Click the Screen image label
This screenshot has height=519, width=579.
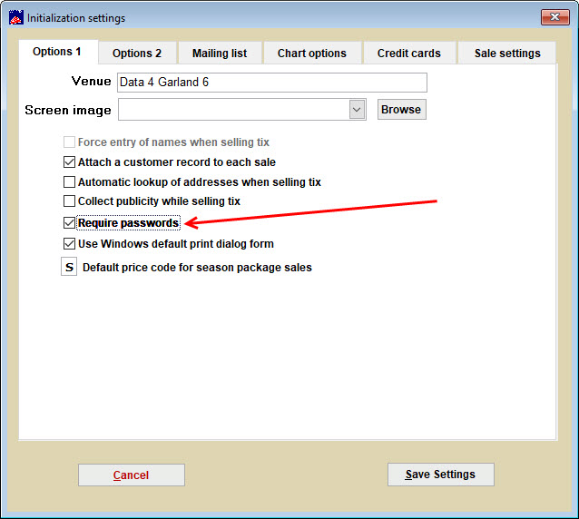[x=68, y=111]
